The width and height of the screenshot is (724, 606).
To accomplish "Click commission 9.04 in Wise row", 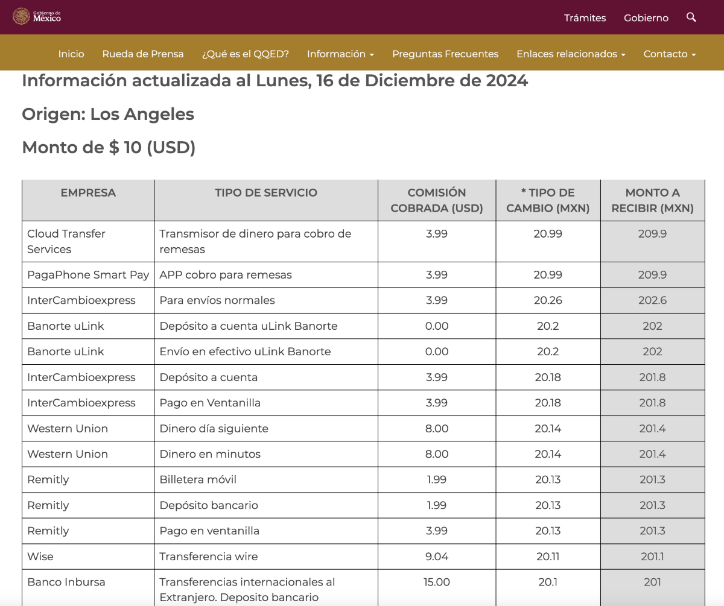I will [437, 557].
